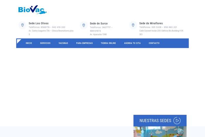
Task: Go to the Vacunas menu item
Action: (63, 43)
